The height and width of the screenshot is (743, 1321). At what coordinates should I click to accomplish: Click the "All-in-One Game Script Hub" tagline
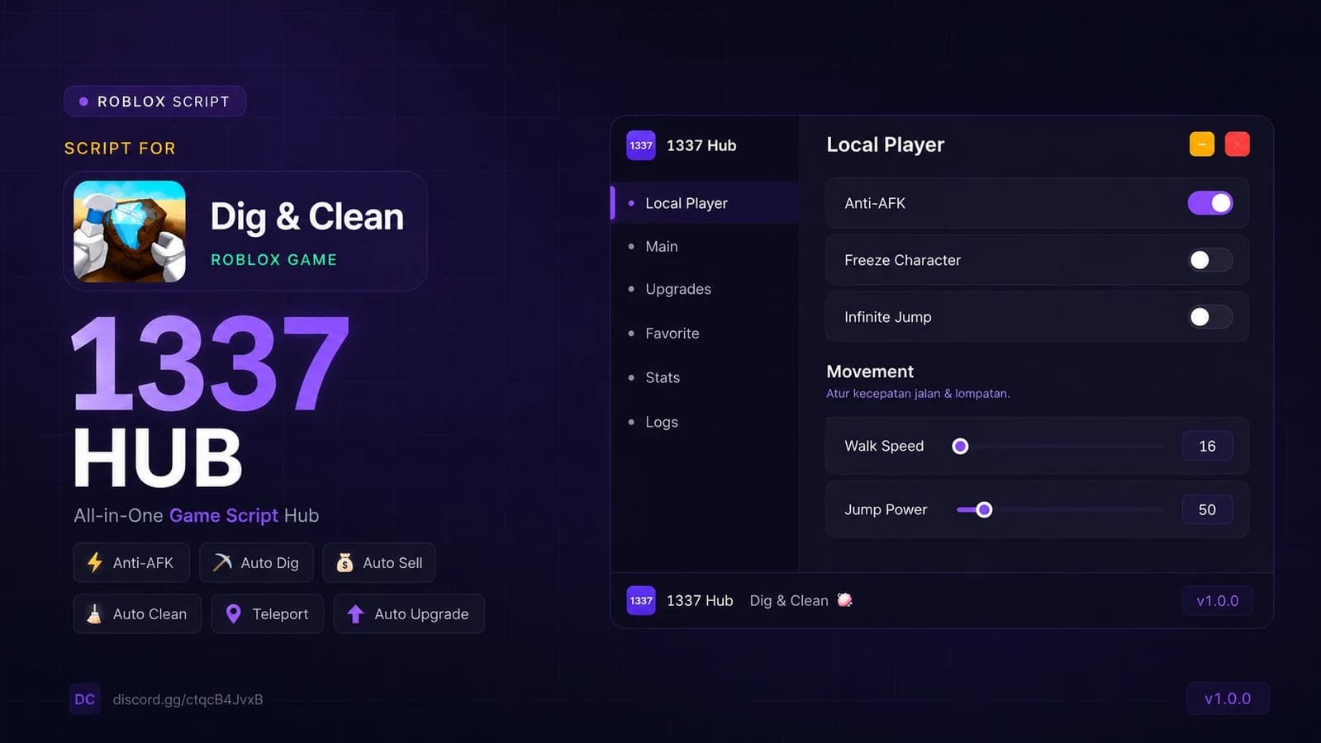[197, 515]
